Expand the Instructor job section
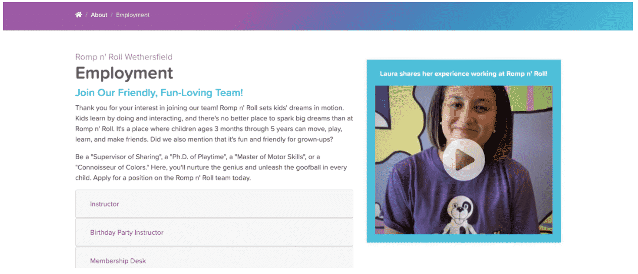This screenshot has width=638, height=274. (x=214, y=204)
